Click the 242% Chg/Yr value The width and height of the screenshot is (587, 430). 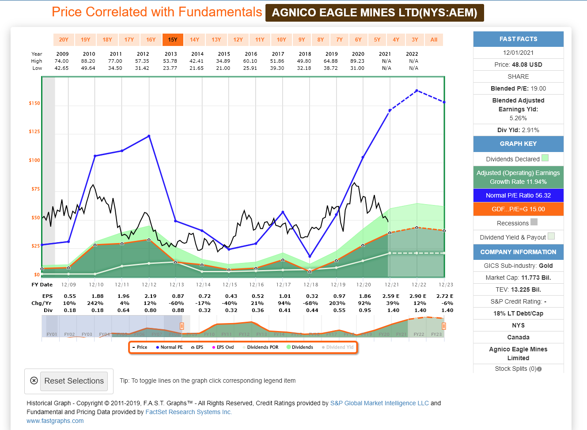(95, 303)
